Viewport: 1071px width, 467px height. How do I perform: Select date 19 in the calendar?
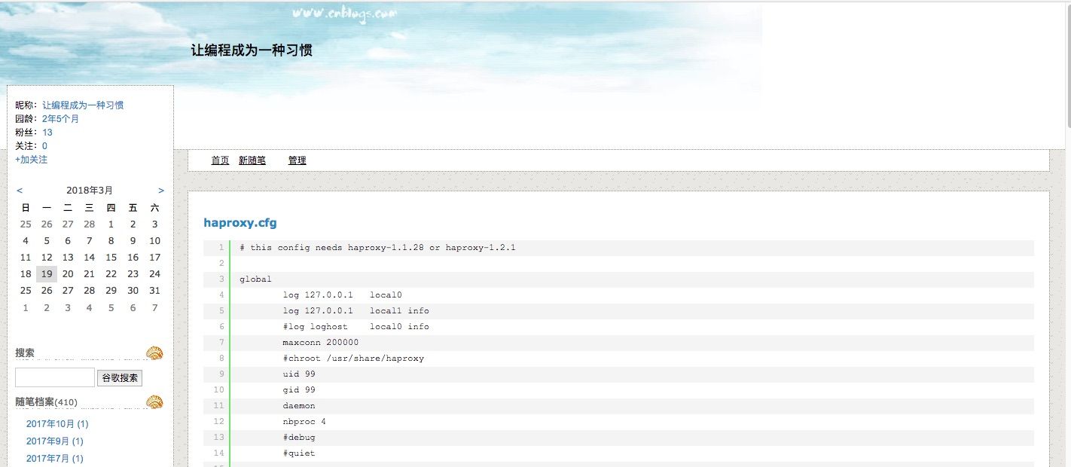click(46, 273)
